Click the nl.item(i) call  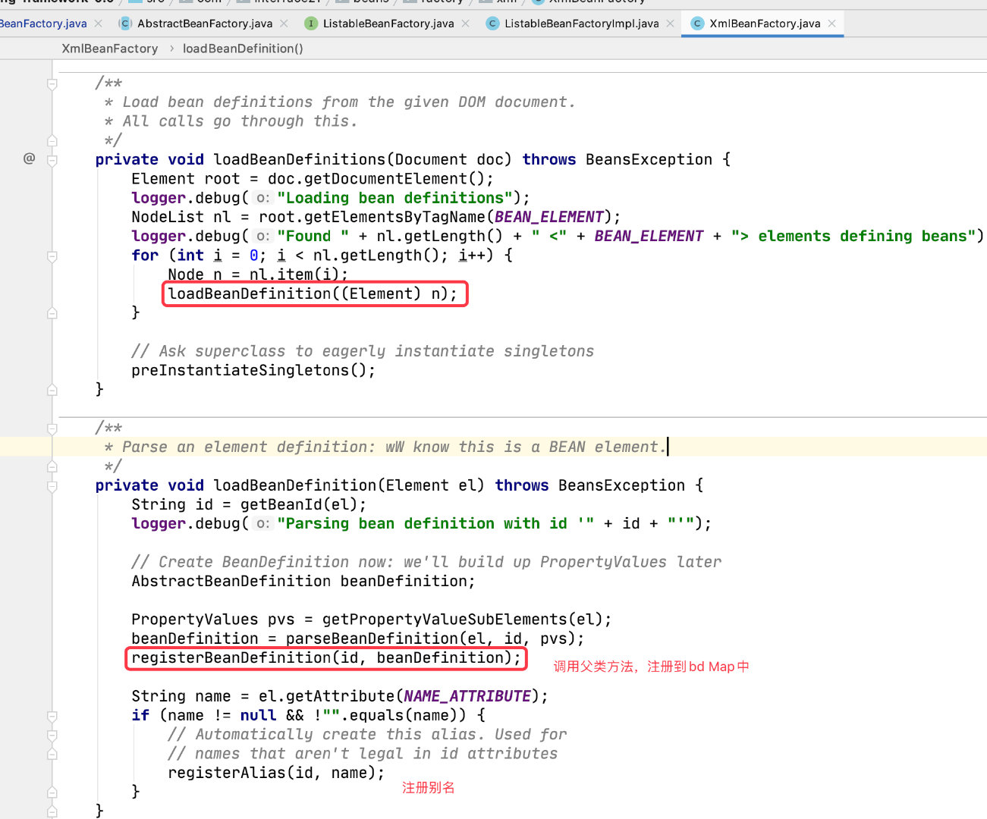point(294,275)
